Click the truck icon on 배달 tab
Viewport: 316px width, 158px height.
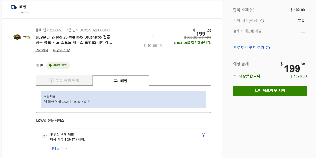[x=116, y=81]
